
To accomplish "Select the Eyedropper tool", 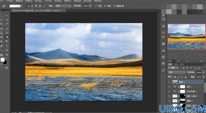I will tap(7, 24).
